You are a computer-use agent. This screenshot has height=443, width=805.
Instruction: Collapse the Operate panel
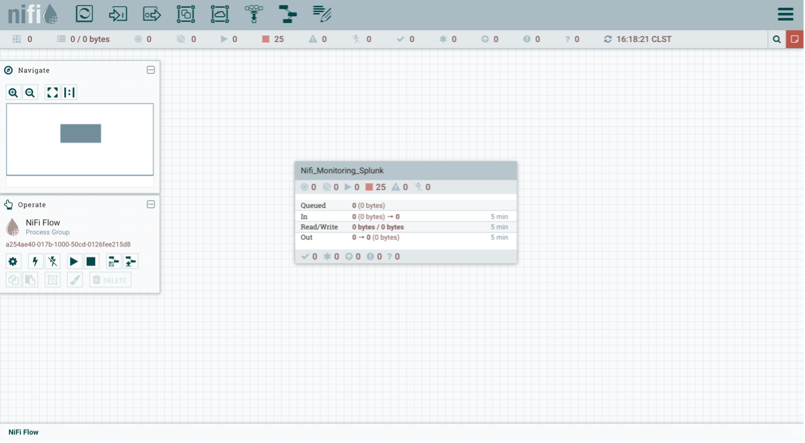pyautogui.click(x=151, y=205)
